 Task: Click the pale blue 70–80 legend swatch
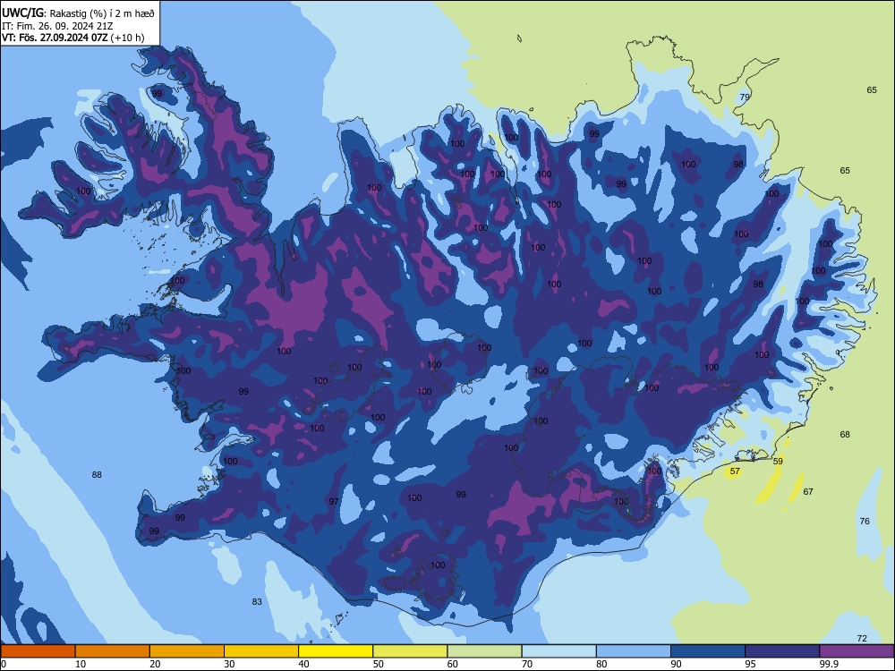pos(559,651)
